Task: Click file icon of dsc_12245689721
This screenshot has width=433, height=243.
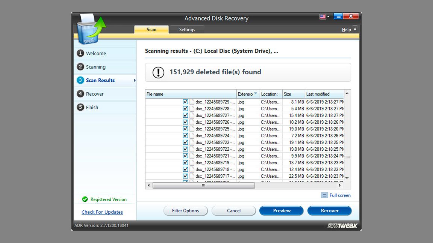Action: pyautogui.click(x=192, y=156)
